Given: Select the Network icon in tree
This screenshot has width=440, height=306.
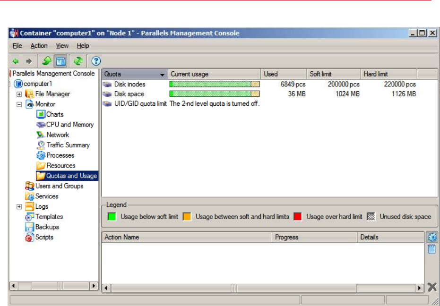Looking at the screenshot, I should click(x=41, y=135).
